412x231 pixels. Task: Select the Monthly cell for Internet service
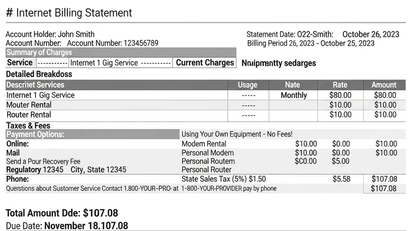click(x=294, y=95)
